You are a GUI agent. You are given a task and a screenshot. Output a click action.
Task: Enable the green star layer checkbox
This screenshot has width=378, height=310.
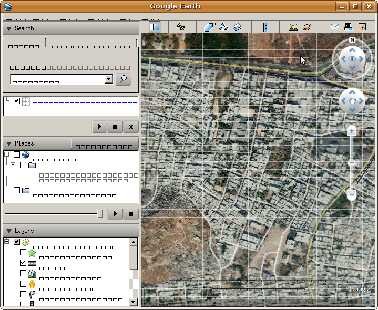click(23, 253)
